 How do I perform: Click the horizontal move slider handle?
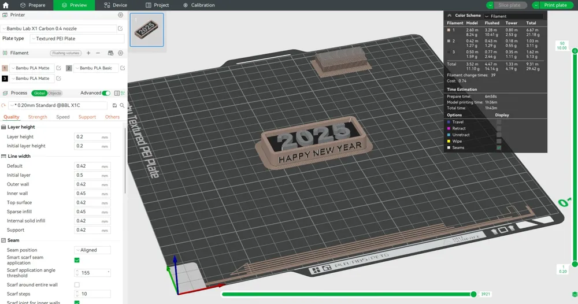pyautogui.click(x=474, y=294)
